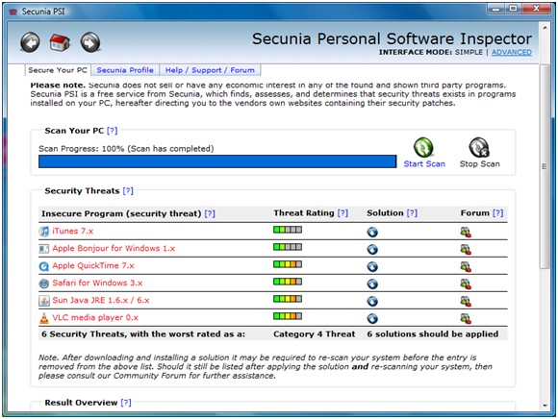The height and width of the screenshot is (419, 558).
Task: Open the forum thread icon for Apple QuickTime
Action: (x=466, y=266)
